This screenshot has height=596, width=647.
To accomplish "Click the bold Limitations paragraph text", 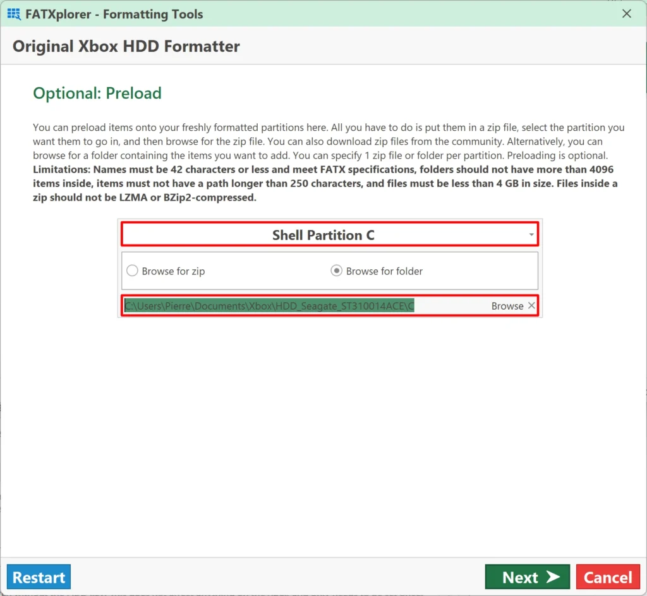I will pyautogui.click(x=325, y=183).
